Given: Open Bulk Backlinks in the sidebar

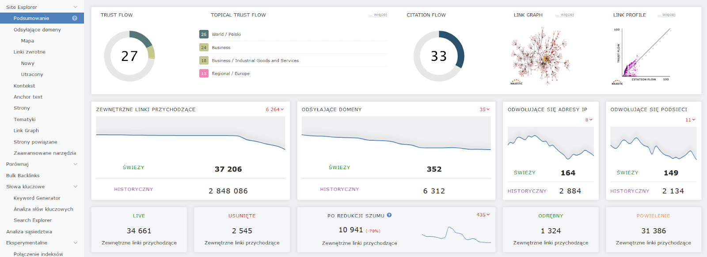Looking at the screenshot, I should point(23,175).
